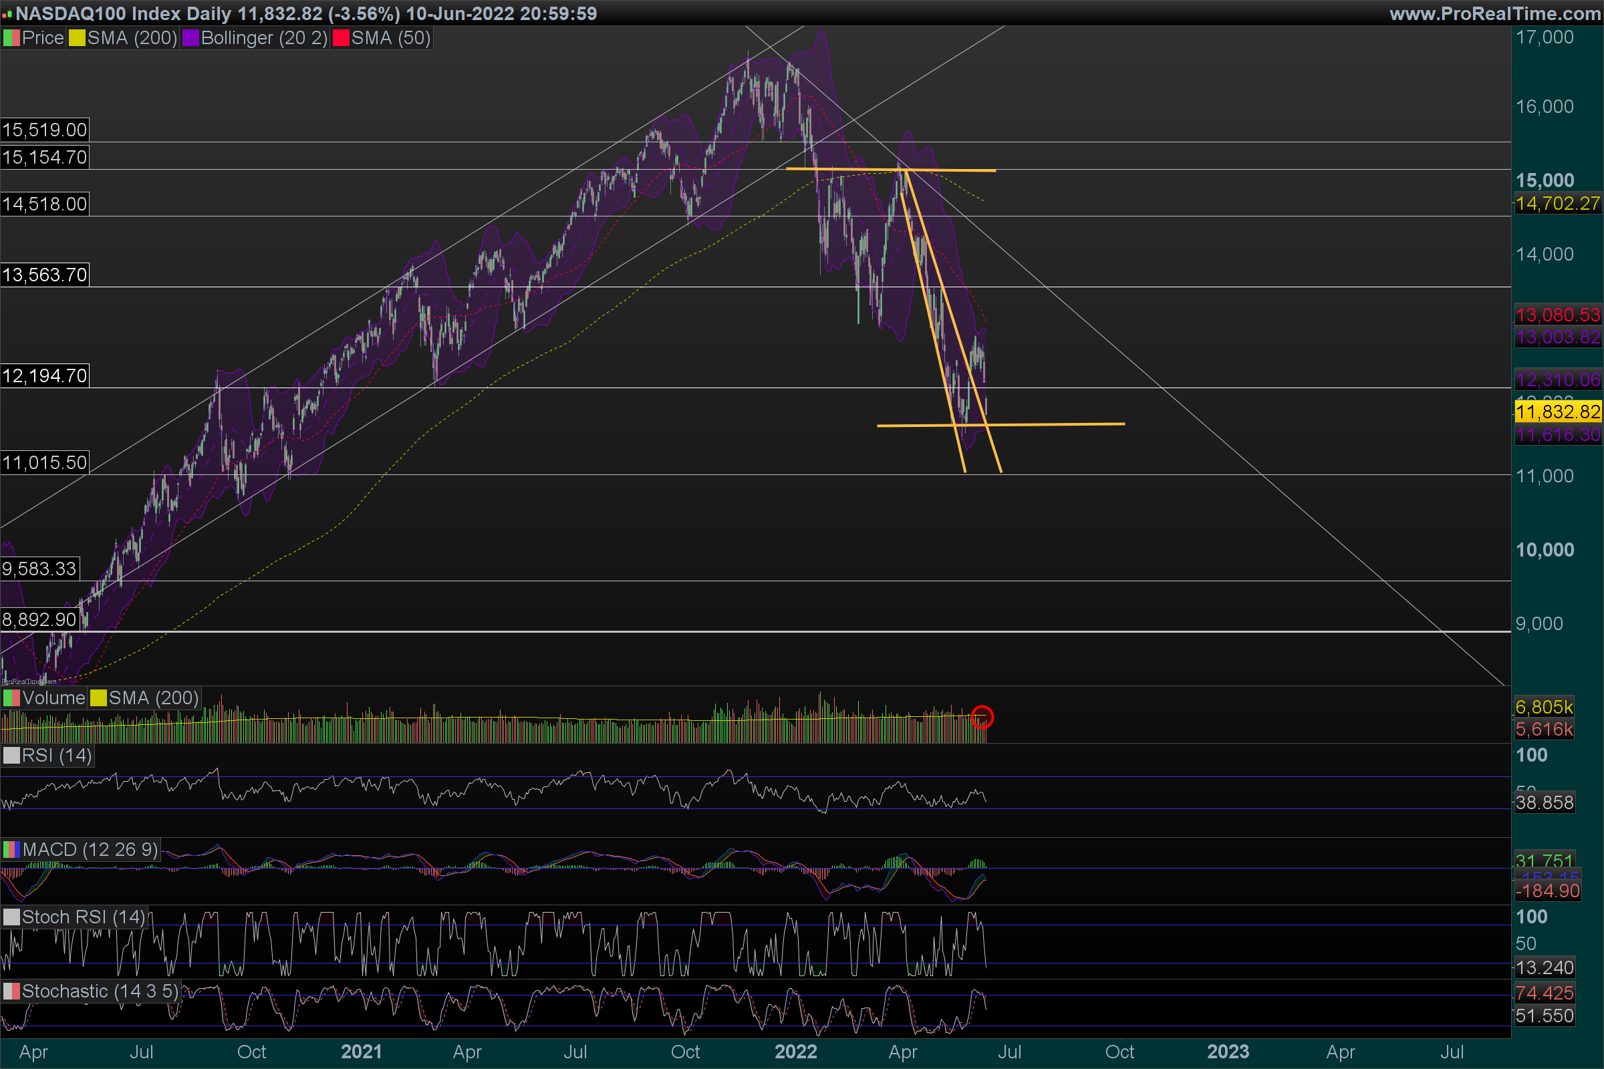Click the red SMA (50) color swatch
Screen dimensions: 1604x1069
click(341, 38)
